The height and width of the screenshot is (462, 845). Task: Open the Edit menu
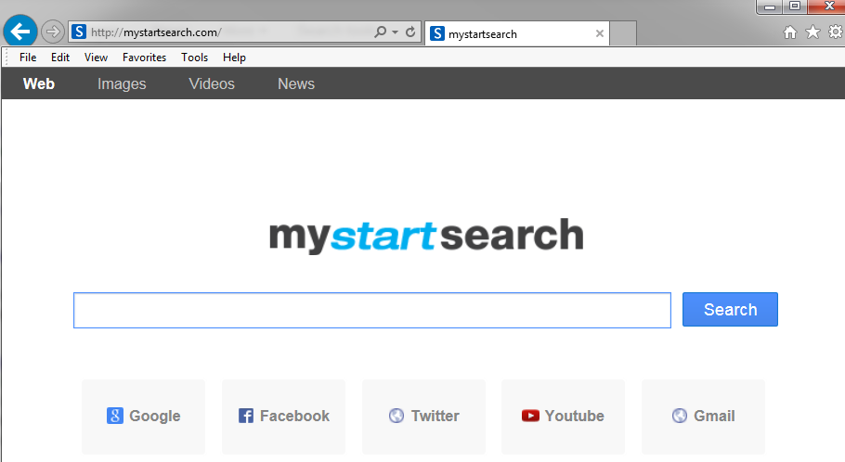pos(60,58)
